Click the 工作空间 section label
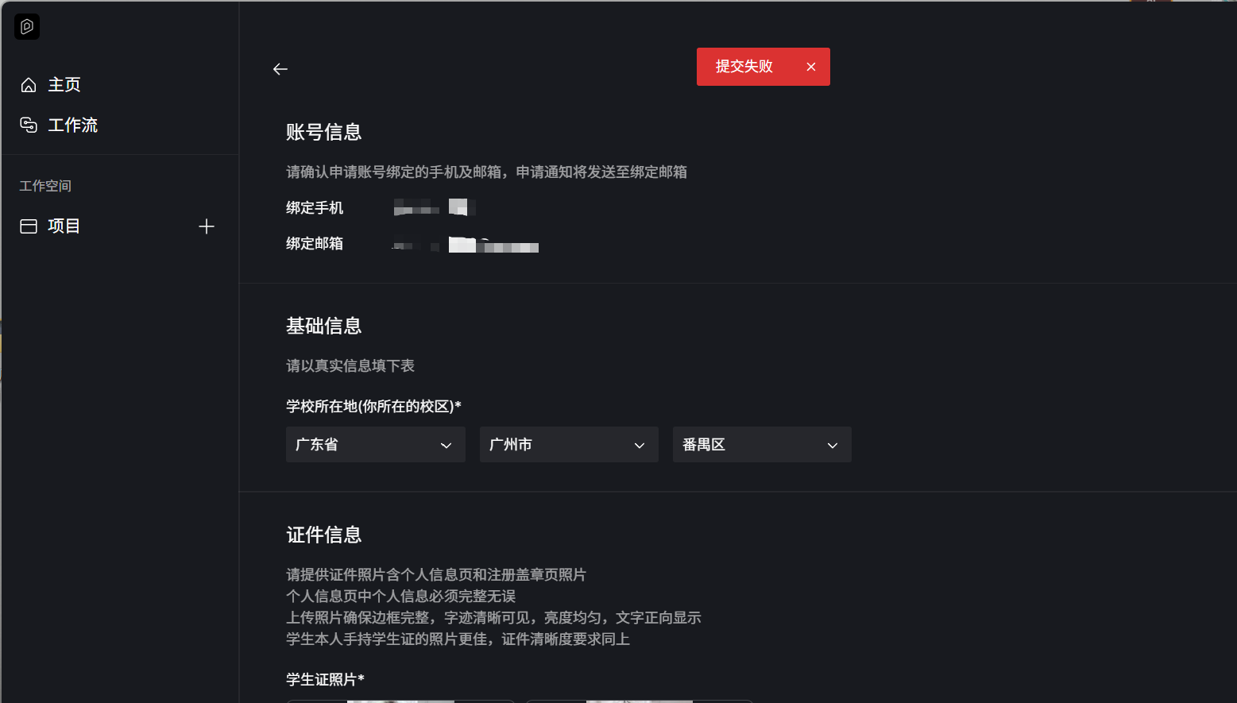1237x703 pixels. click(x=45, y=186)
